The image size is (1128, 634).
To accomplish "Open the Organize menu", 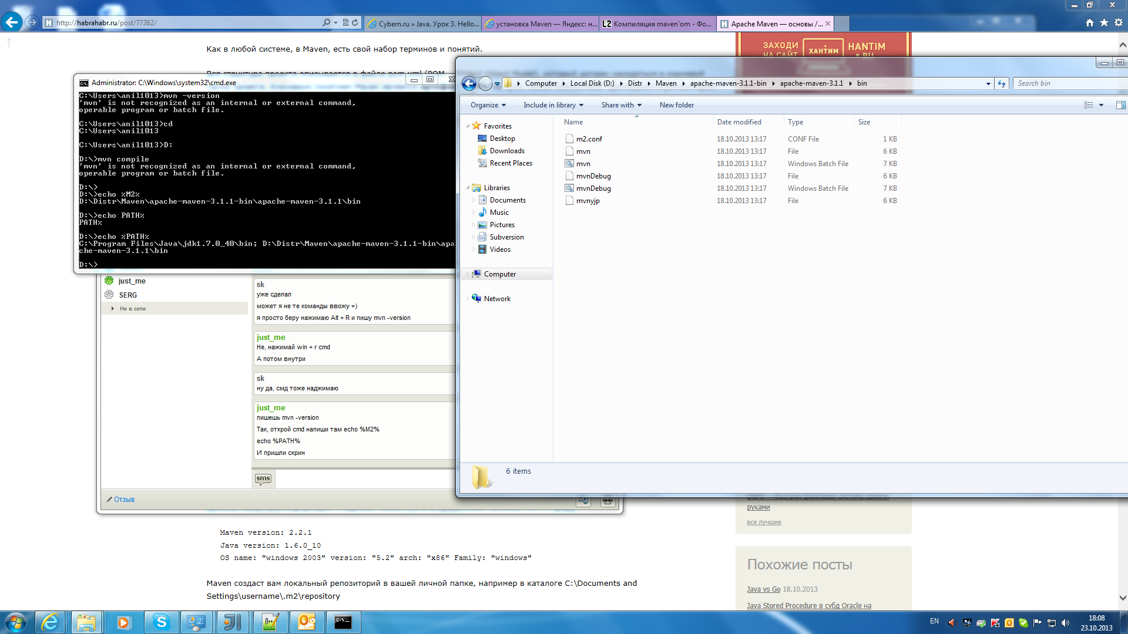I will (488, 105).
